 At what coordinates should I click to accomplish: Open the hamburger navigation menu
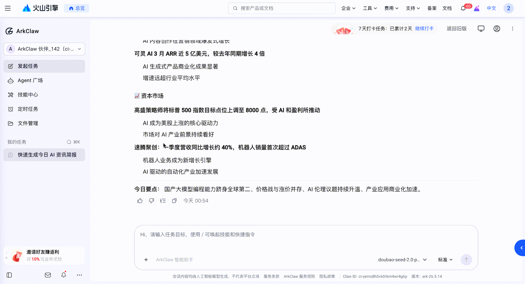(x=8, y=8)
